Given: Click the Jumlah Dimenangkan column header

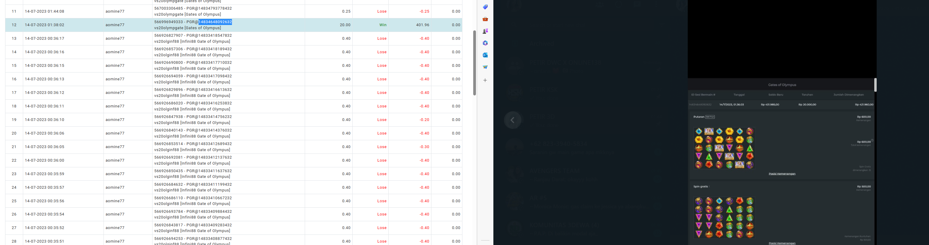Looking at the screenshot, I should click(849, 95).
